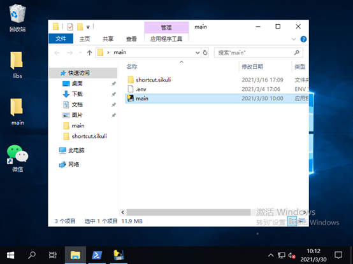Sort by 修改日期 column header
The height and width of the screenshot is (264, 353).
[x=252, y=67]
